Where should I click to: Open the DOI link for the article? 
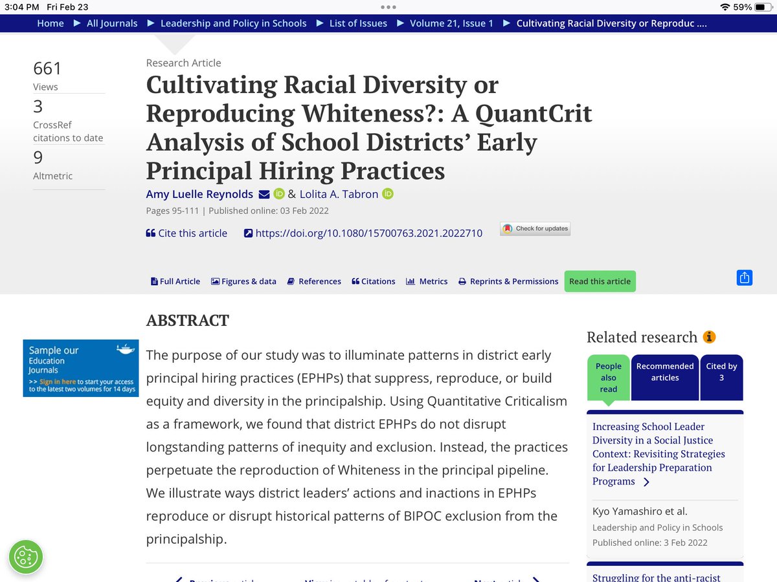click(363, 233)
